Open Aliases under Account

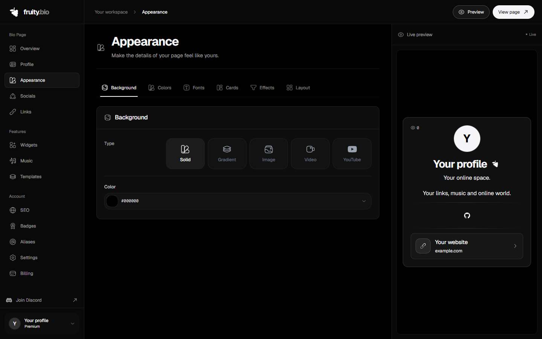(x=42, y=242)
